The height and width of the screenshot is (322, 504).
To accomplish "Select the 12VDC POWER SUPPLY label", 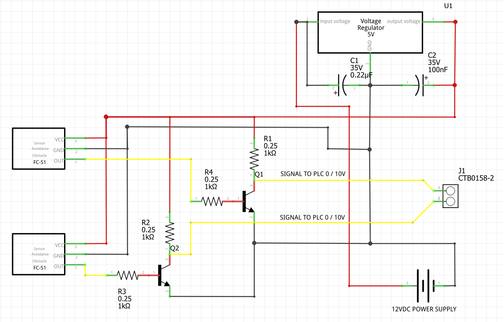I will pyautogui.click(x=424, y=309).
